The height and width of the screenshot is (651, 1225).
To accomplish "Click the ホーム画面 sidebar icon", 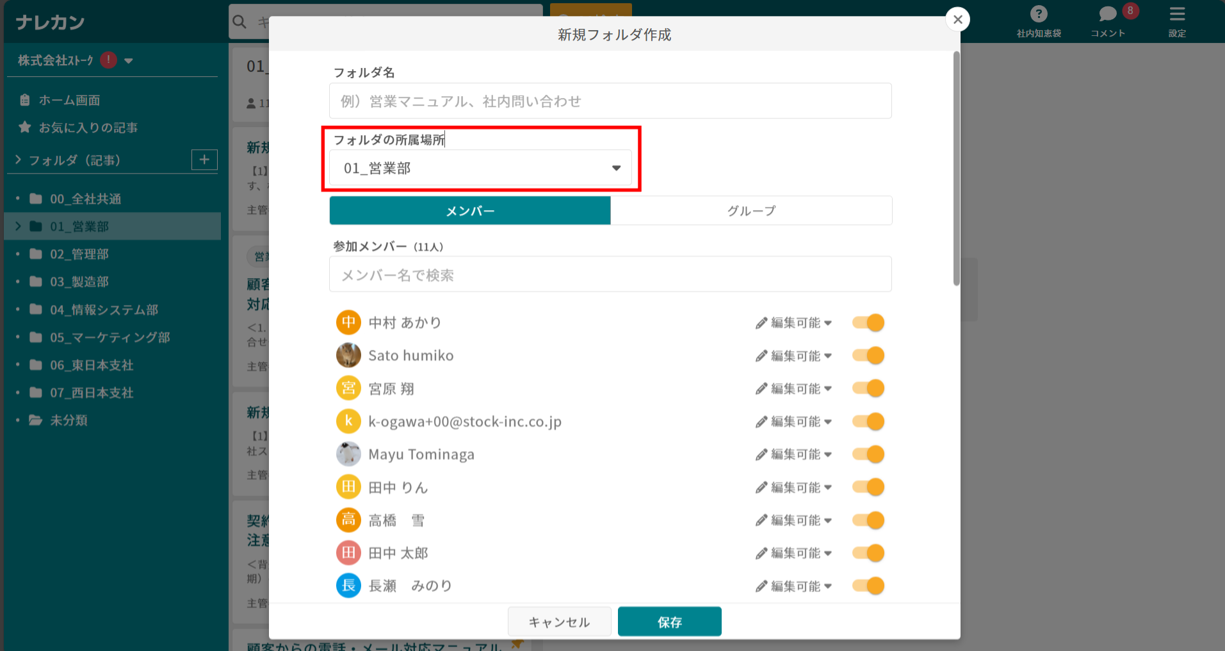I will pos(24,99).
